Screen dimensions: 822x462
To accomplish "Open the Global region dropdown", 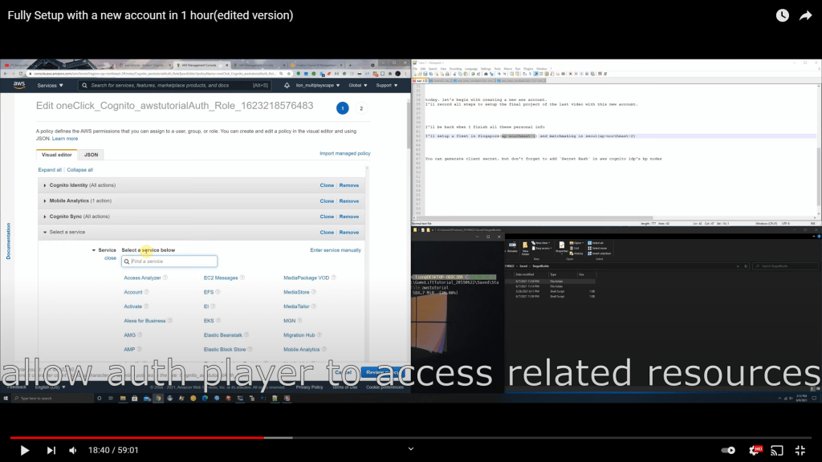I will coord(357,85).
